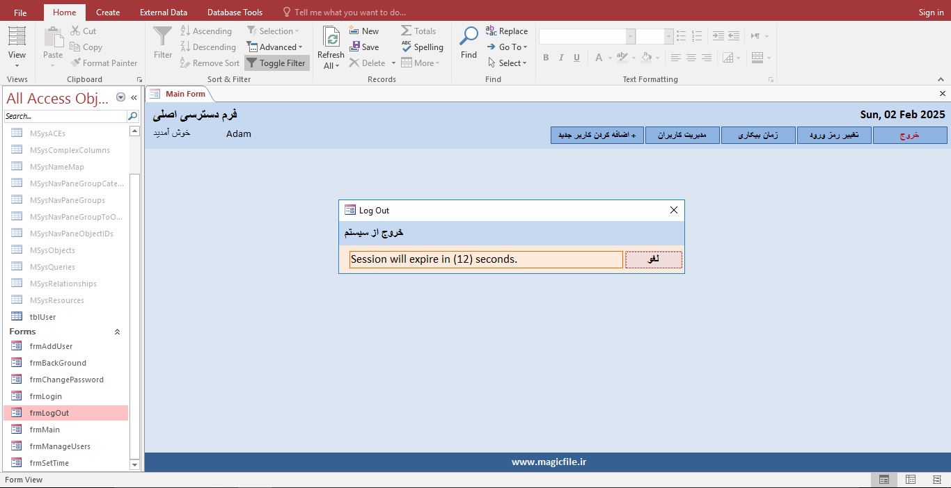The width and height of the screenshot is (951, 488).
Task: Switch to Form View in status bar
Action: [x=883, y=480]
